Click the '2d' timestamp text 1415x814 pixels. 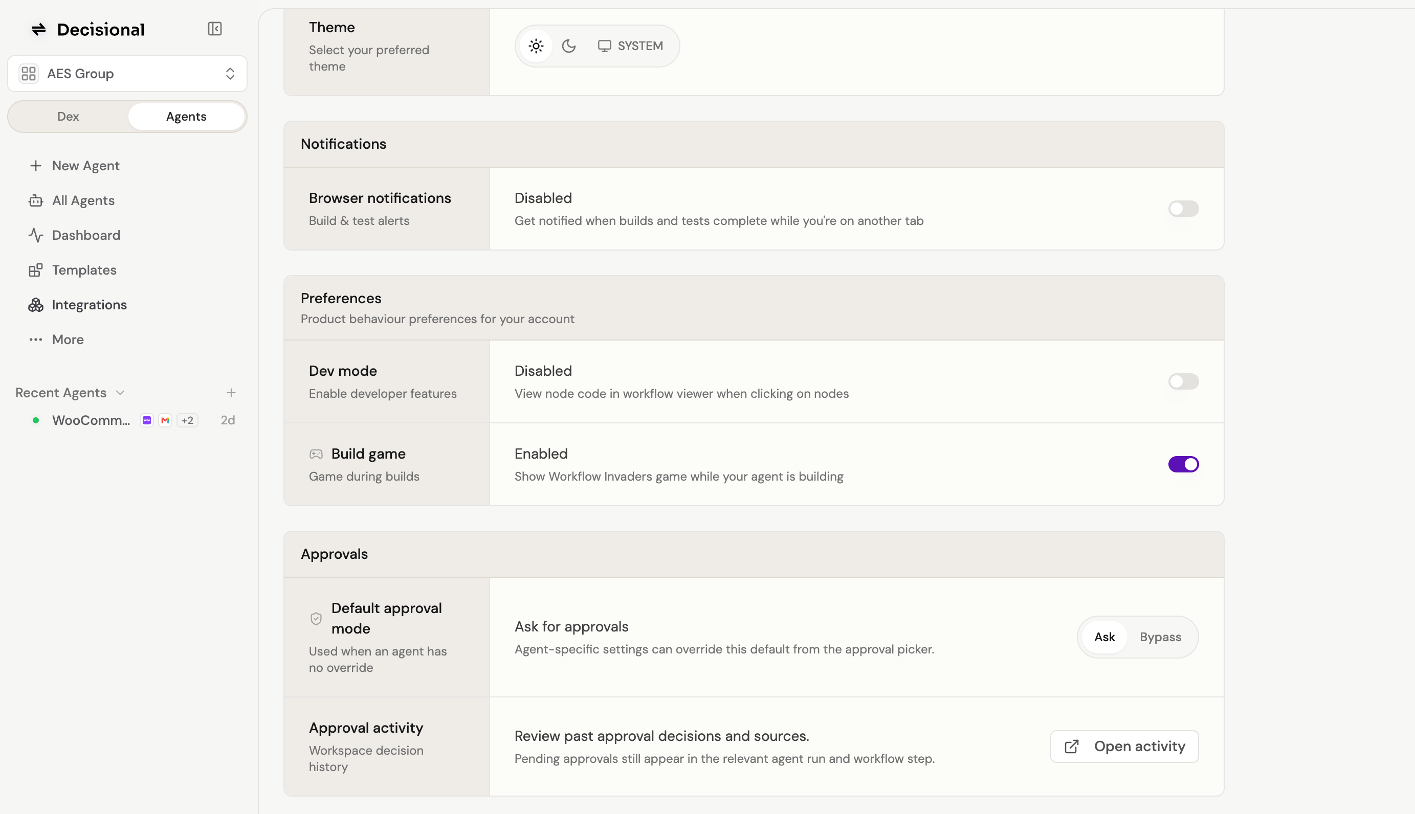228,420
